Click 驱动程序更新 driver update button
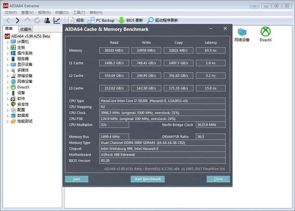 coord(163,20)
